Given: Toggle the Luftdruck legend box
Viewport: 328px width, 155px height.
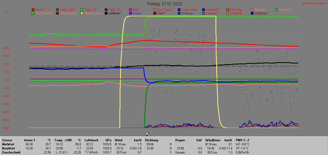Looking at the screenshot, I should click(106, 13).
